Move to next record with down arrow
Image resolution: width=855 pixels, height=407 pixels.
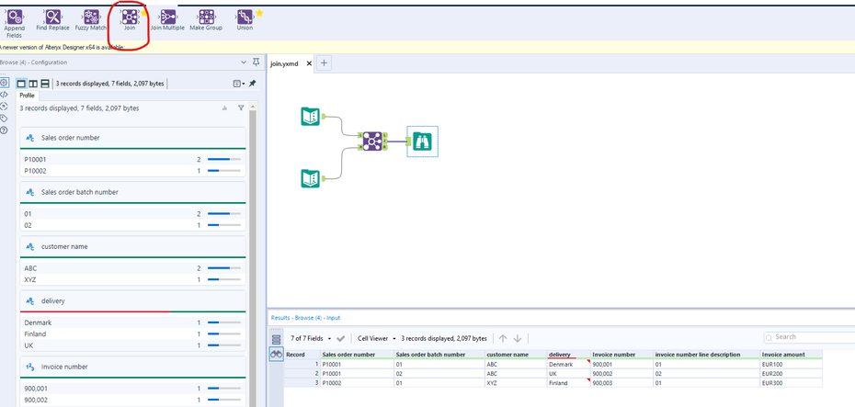[518, 338]
